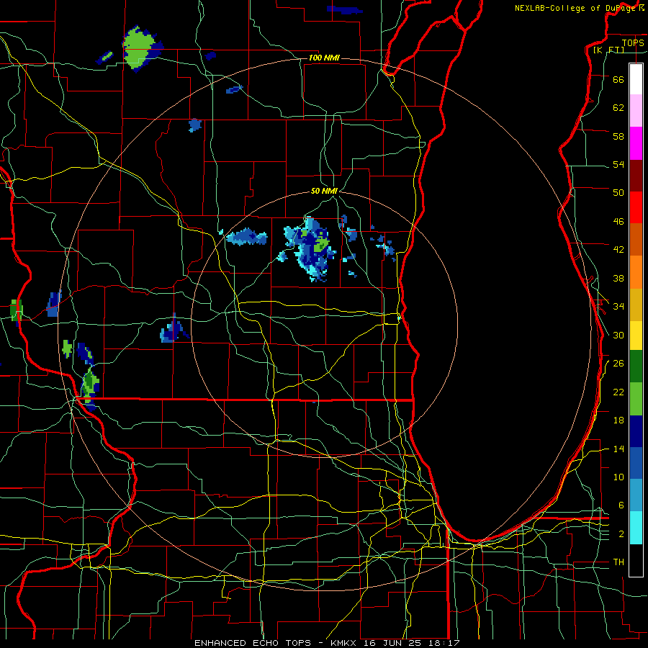Click the "22" legend label
Viewport: 648px width, 648px height.
[x=618, y=392]
